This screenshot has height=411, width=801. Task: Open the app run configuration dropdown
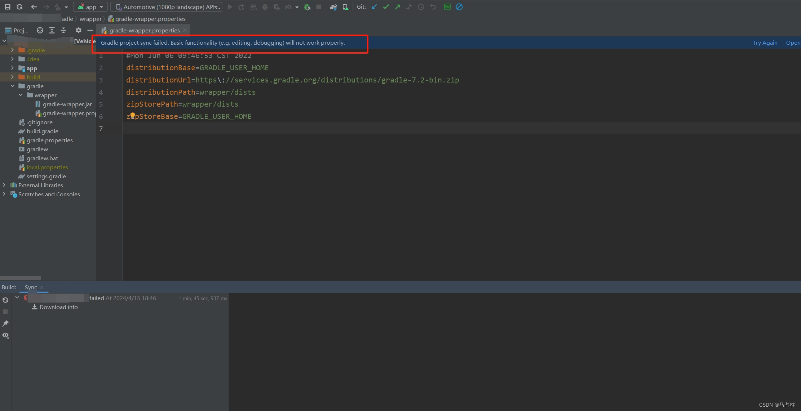tap(90, 7)
